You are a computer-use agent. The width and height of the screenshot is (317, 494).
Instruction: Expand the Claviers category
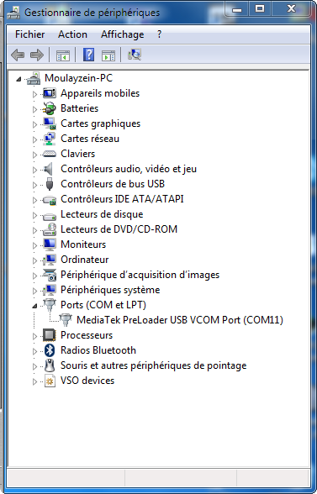(x=34, y=155)
